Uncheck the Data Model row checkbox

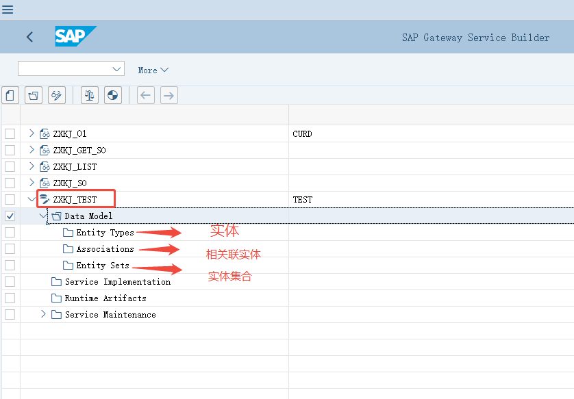[10, 216]
